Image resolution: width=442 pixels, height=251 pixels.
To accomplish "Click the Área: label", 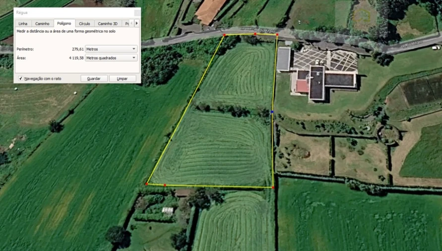I will 21,58.
